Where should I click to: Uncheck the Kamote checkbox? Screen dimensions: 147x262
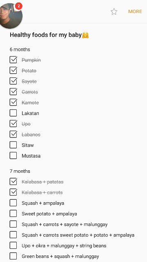[13, 102]
